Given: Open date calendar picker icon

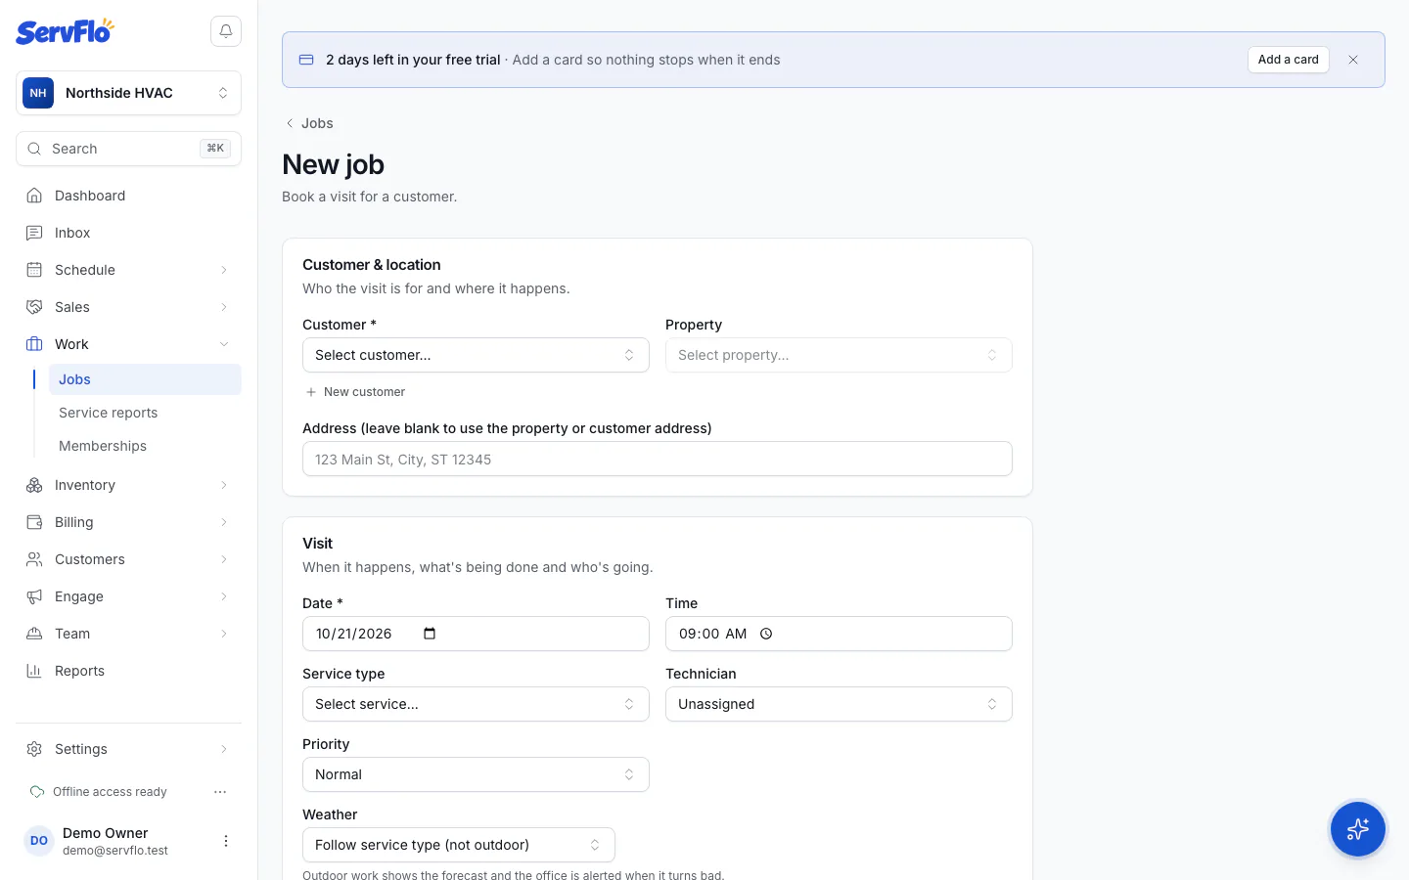Looking at the screenshot, I should click(430, 634).
